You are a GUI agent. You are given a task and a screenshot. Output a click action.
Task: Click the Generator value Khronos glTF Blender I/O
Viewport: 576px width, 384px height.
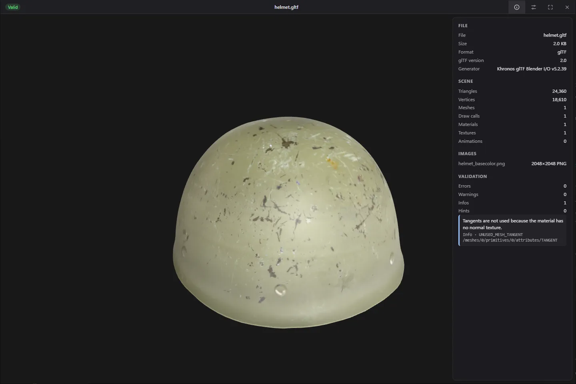(532, 69)
